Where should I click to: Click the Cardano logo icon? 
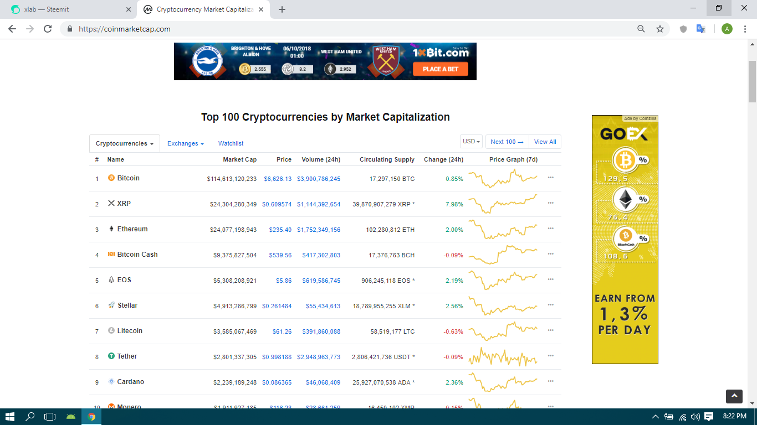(111, 382)
